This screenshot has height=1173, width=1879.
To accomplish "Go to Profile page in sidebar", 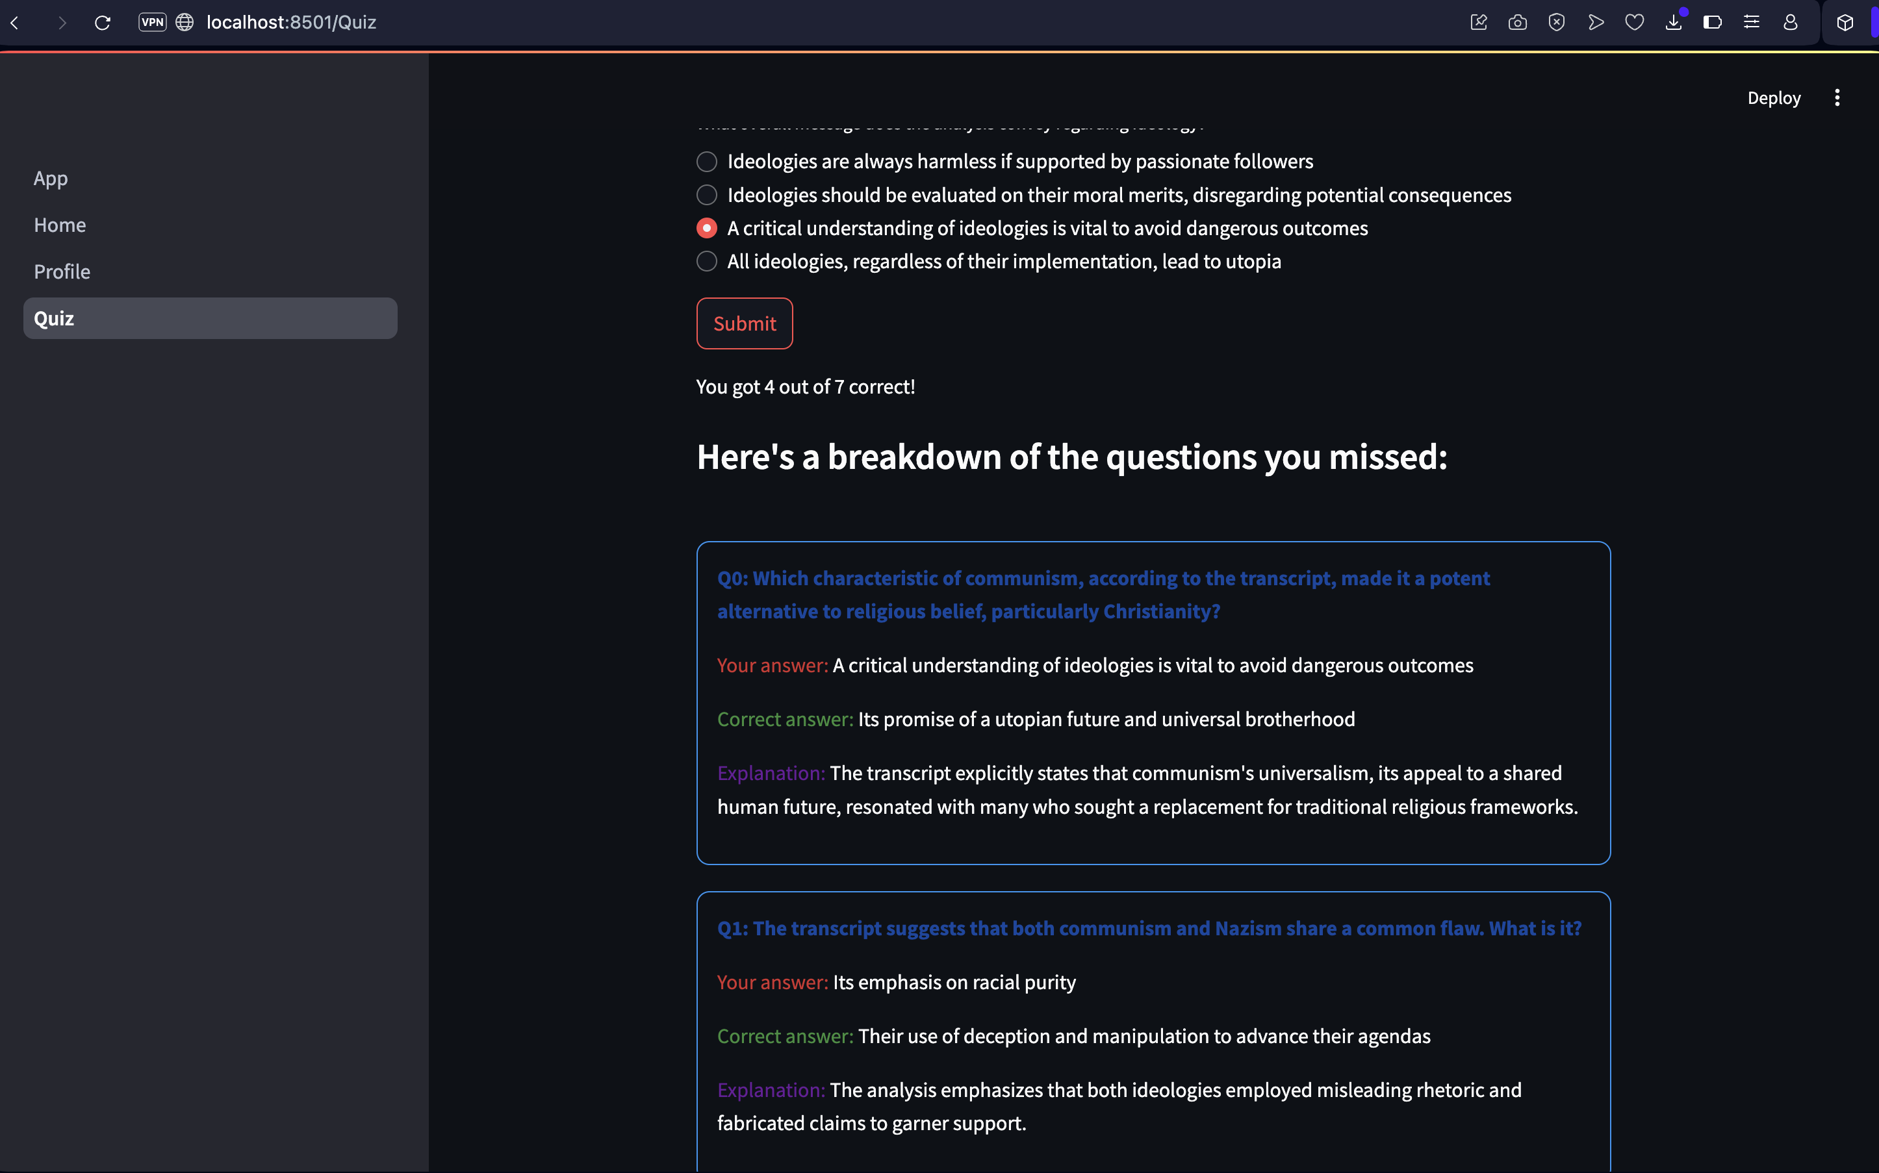I will (62, 271).
